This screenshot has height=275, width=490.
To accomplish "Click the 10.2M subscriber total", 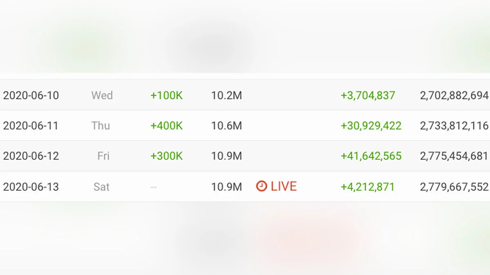I will point(227,95).
